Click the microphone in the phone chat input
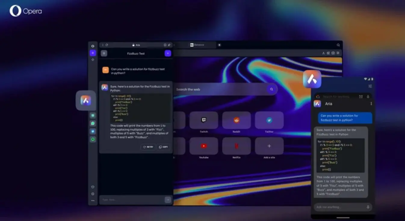Viewport: 405px width, 221px height. click(x=368, y=207)
